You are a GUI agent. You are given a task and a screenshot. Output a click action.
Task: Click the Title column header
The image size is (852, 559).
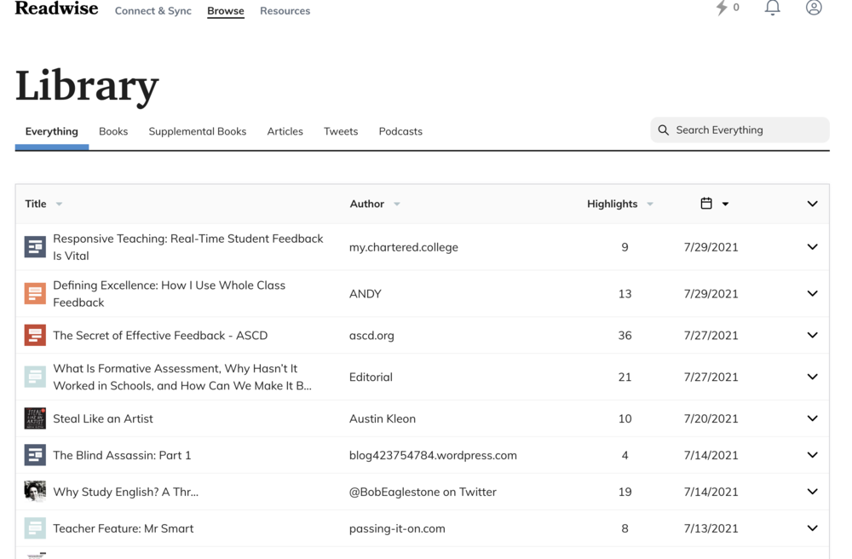pos(36,204)
